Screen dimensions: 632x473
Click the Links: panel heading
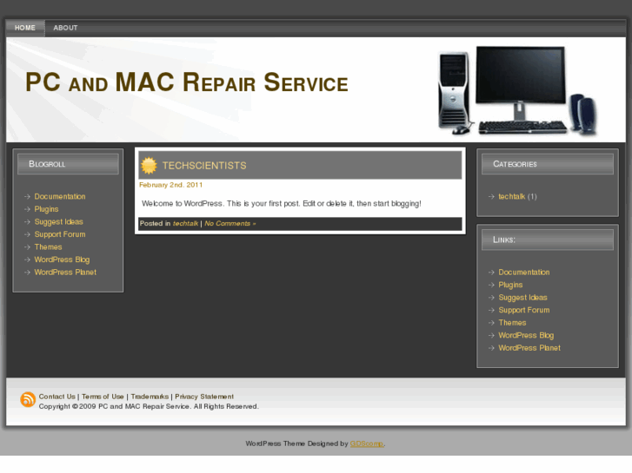pos(548,240)
